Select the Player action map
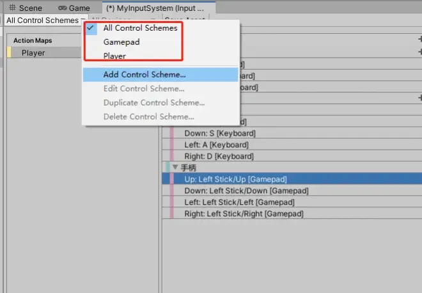 tap(44, 53)
